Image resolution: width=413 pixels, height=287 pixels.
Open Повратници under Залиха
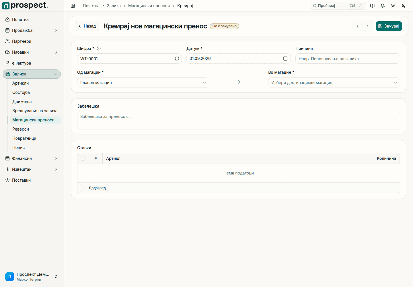(x=35, y=138)
